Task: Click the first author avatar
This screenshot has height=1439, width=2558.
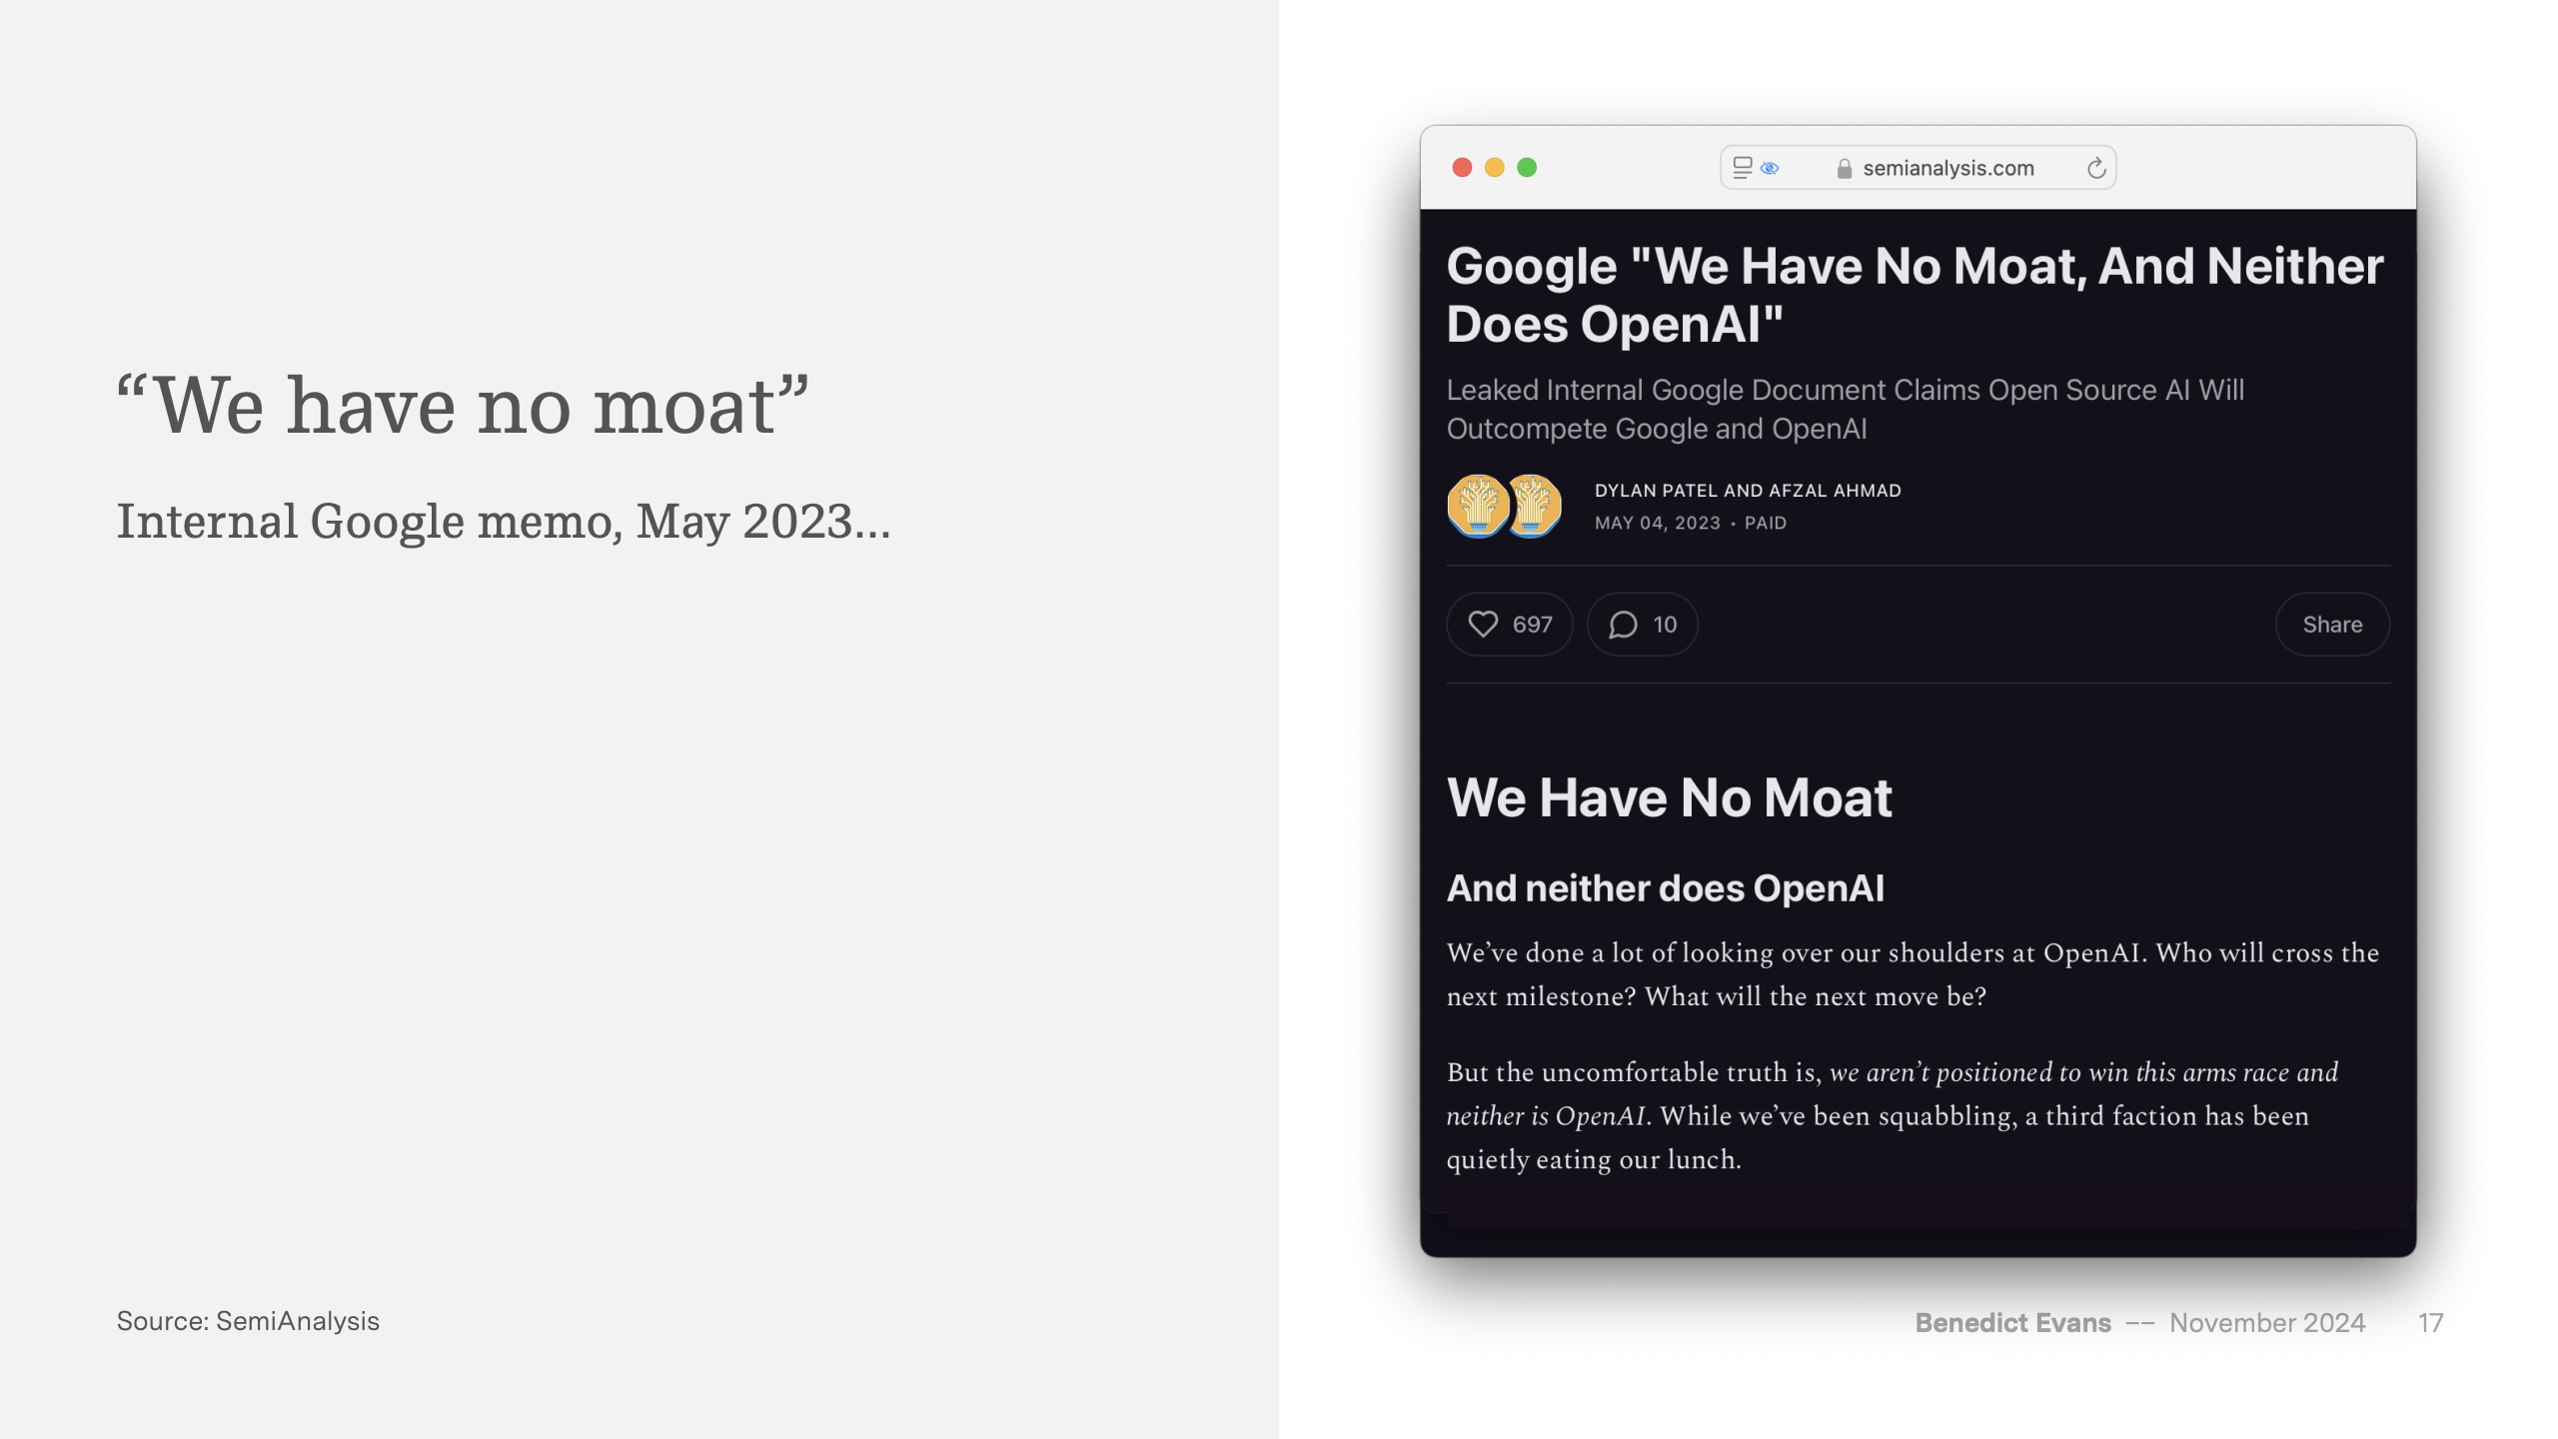Action: tap(1477, 506)
